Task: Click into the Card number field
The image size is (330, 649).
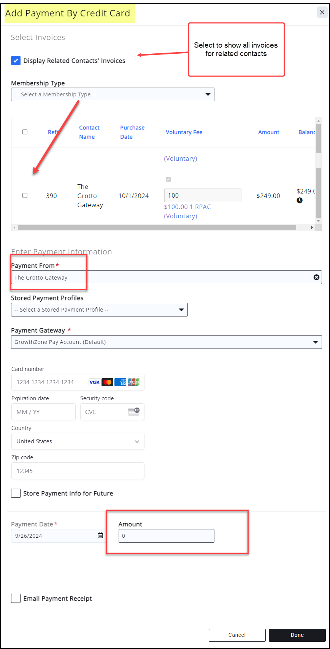Action: coord(49,382)
